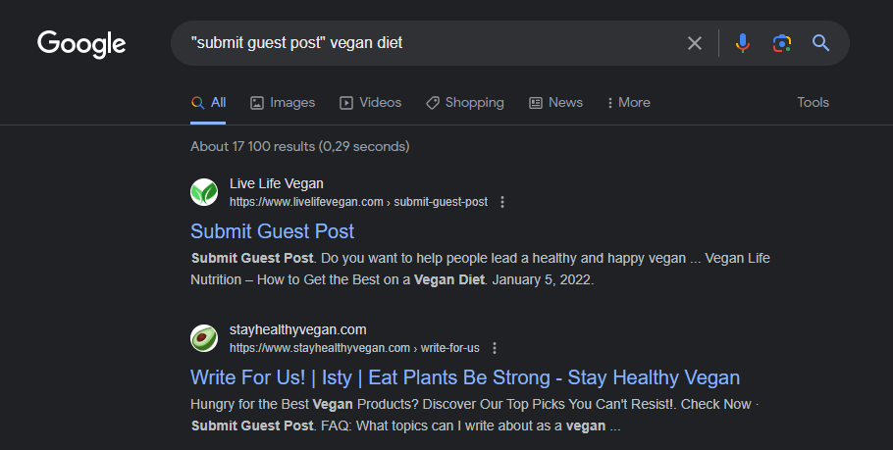Clear the search query with the X
893x450 pixels.
(x=695, y=43)
